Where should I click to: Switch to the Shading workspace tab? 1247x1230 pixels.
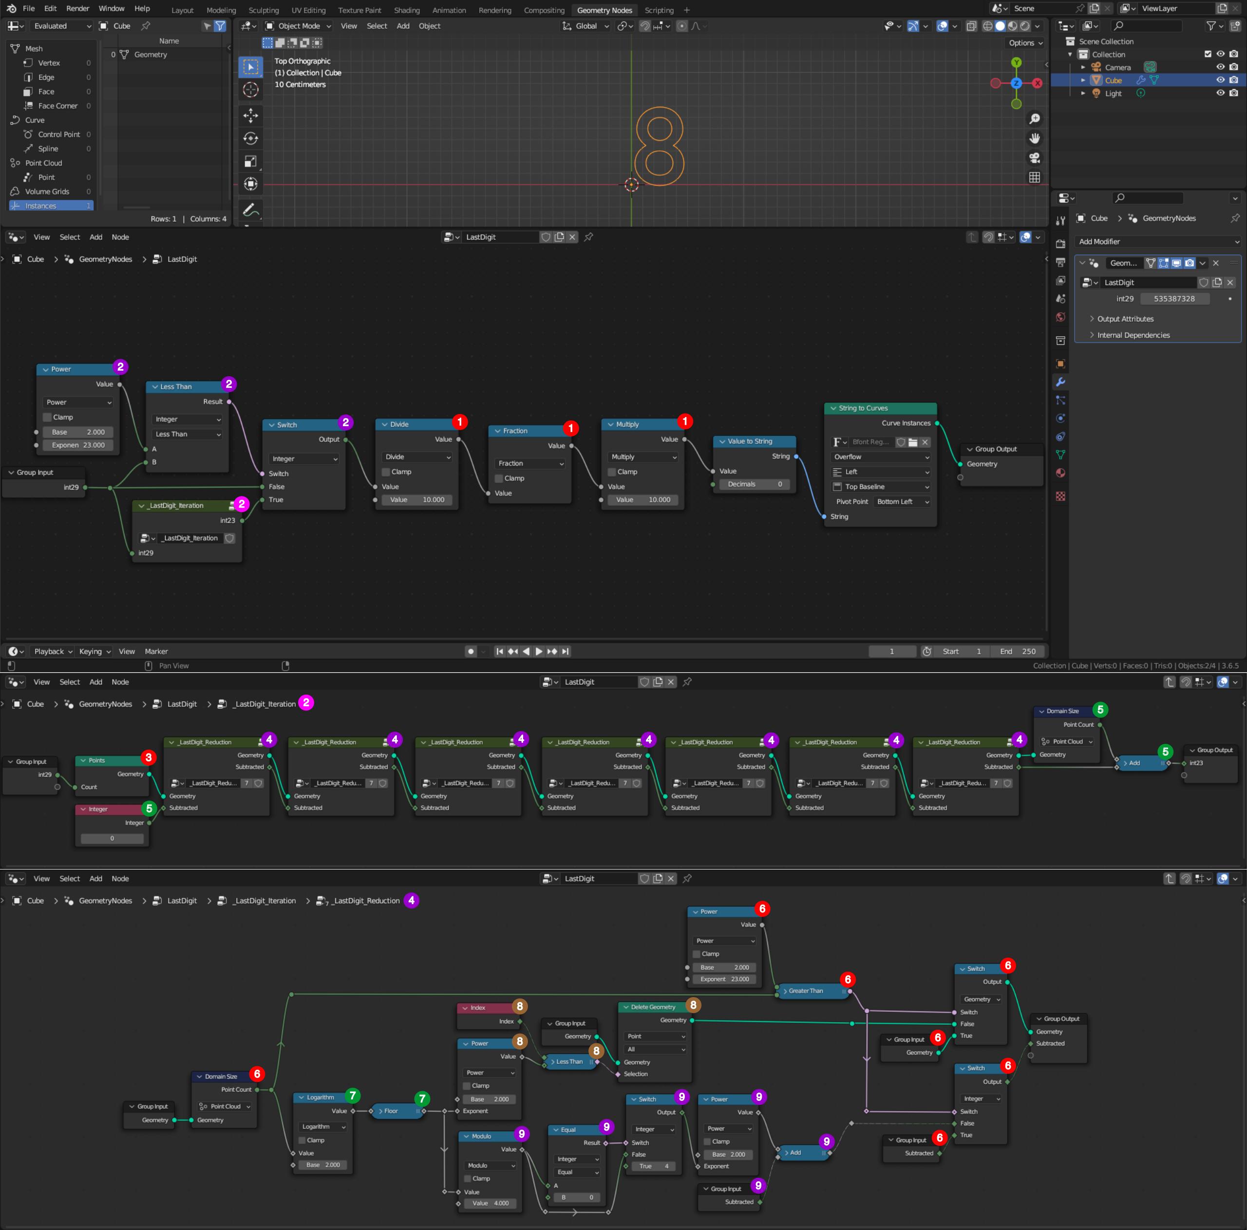[x=407, y=10]
